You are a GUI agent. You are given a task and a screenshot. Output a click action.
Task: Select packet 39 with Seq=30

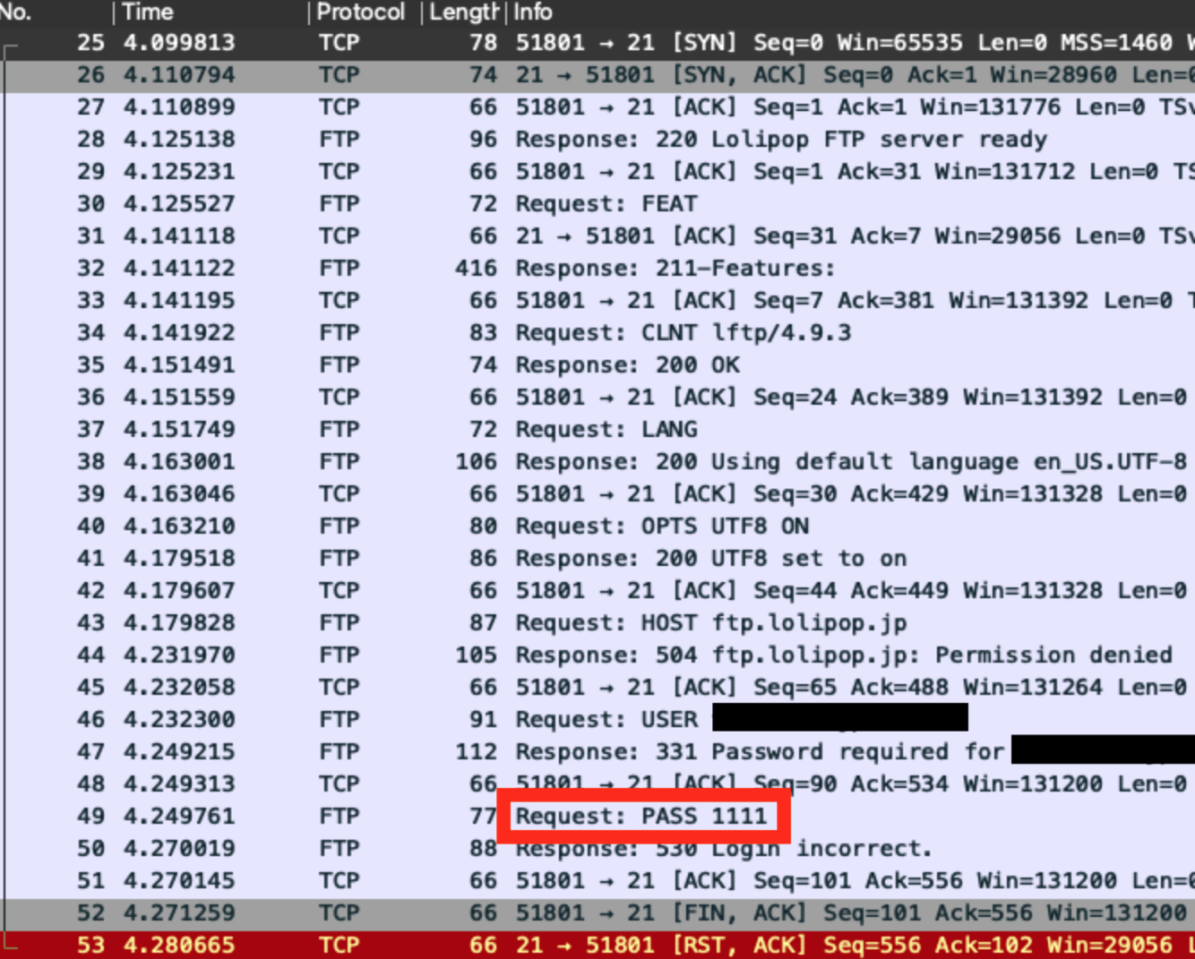pos(597,494)
